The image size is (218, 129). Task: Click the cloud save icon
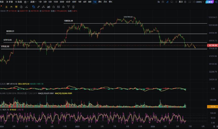coord(194,2)
